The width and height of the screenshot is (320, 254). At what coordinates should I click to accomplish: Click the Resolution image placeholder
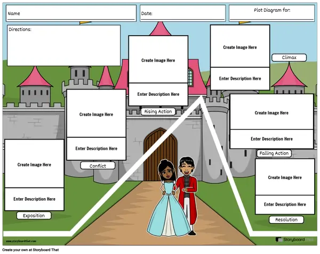284,177
